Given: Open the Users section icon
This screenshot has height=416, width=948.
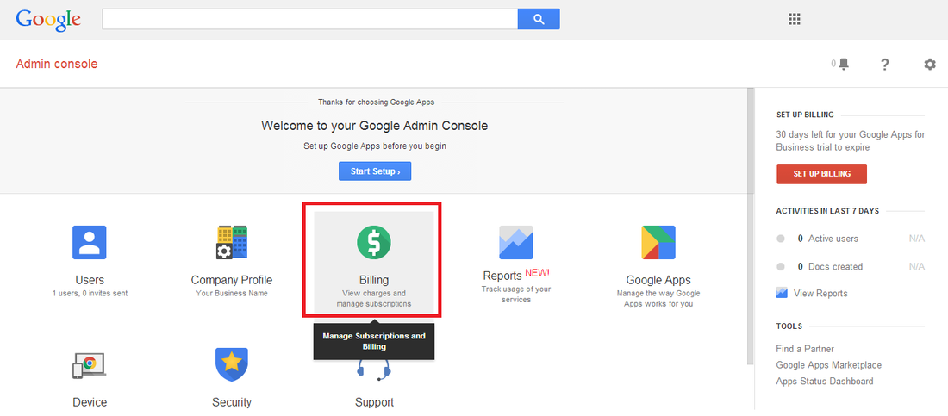Looking at the screenshot, I should (x=90, y=243).
